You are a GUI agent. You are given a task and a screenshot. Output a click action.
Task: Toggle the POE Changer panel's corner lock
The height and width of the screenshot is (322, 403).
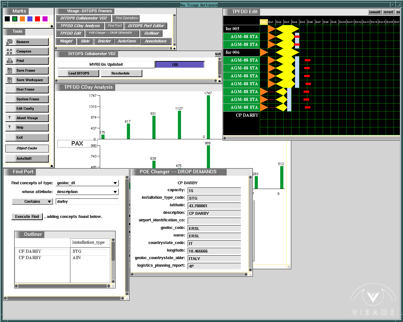pos(250,274)
